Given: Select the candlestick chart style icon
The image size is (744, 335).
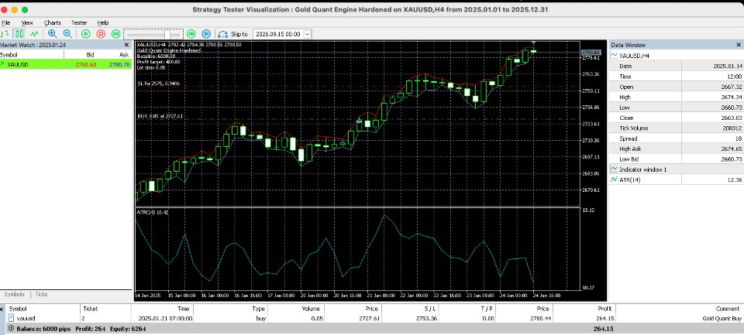Looking at the screenshot, I should (19, 33).
